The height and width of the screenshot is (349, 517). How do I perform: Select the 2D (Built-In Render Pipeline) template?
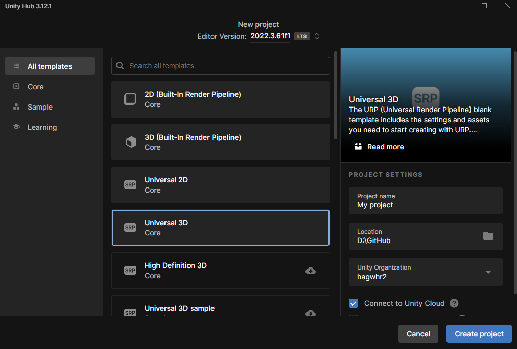pyautogui.click(x=221, y=99)
